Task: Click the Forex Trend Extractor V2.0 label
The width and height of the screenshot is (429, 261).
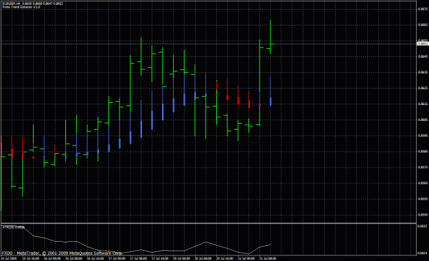Action: coord(21,7)
